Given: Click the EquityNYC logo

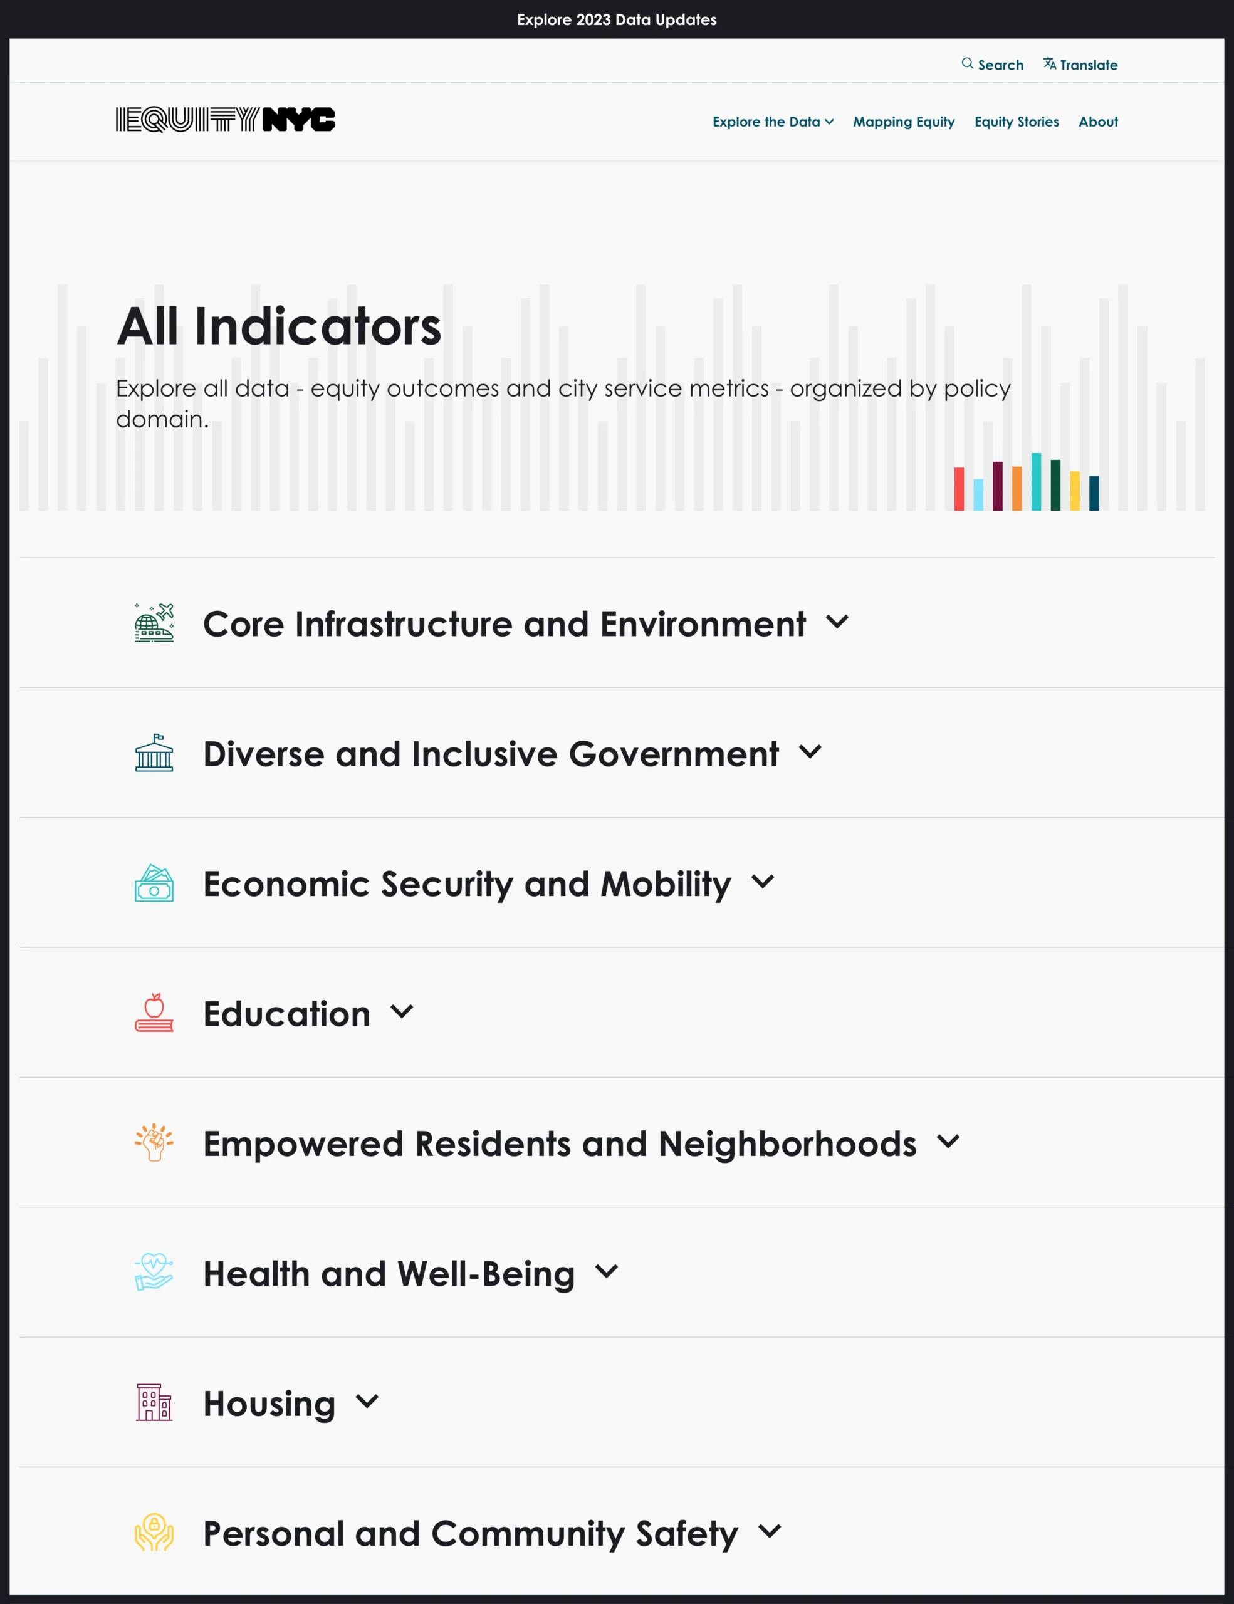Looking at the screenshot, I should click(x=225, y=120).
